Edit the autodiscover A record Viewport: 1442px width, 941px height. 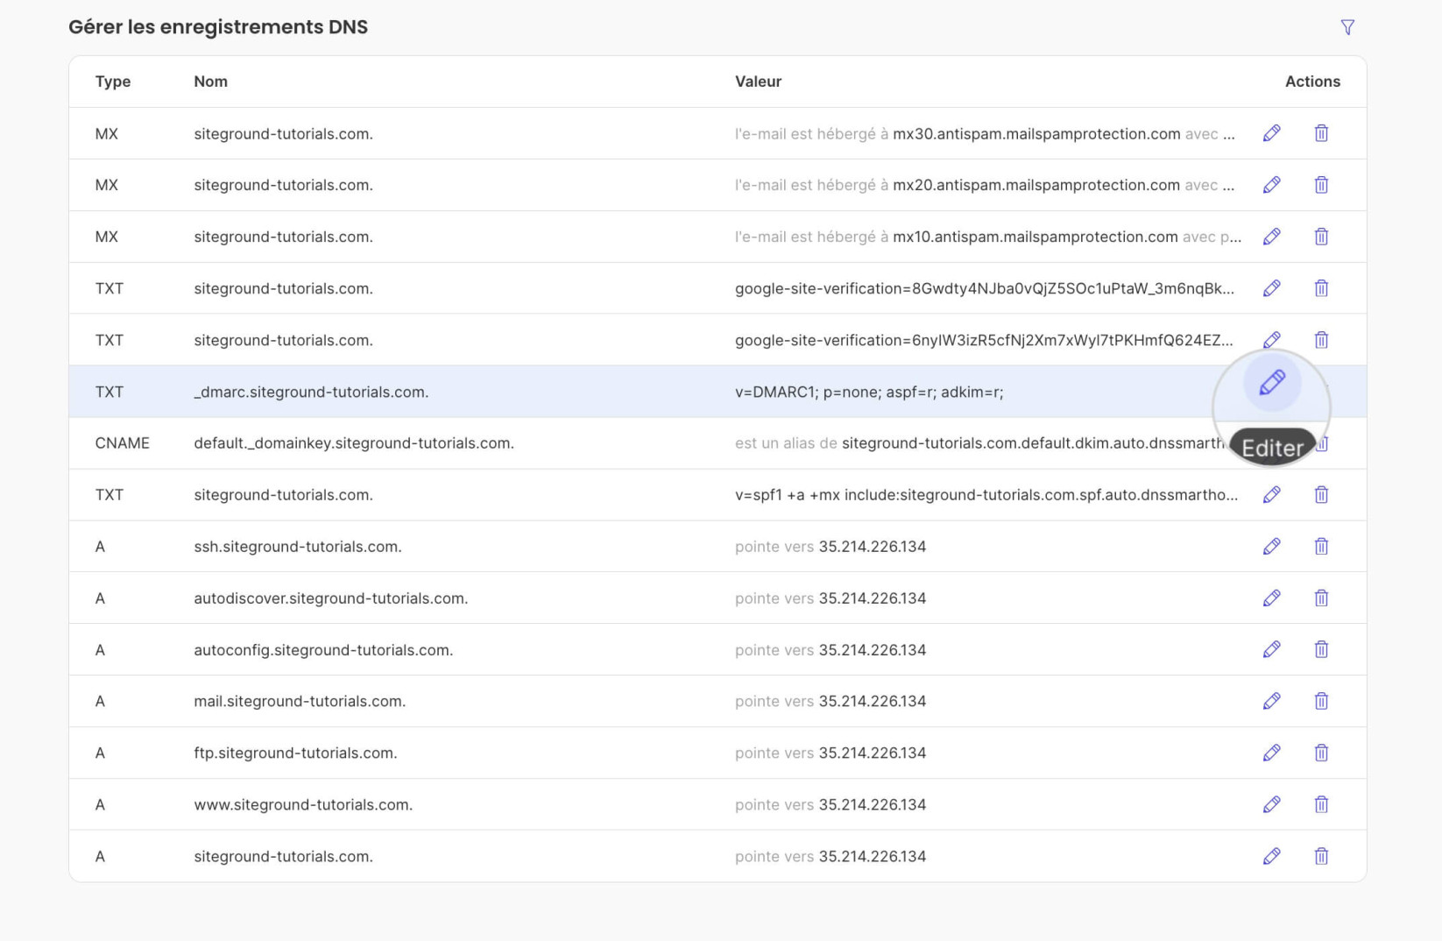(x=1272, y=598)
